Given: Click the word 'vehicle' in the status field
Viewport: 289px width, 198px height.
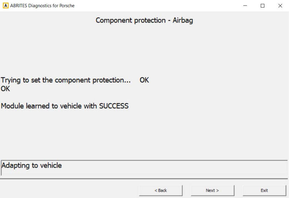Looking at the screenshot, I should (51, 166).
